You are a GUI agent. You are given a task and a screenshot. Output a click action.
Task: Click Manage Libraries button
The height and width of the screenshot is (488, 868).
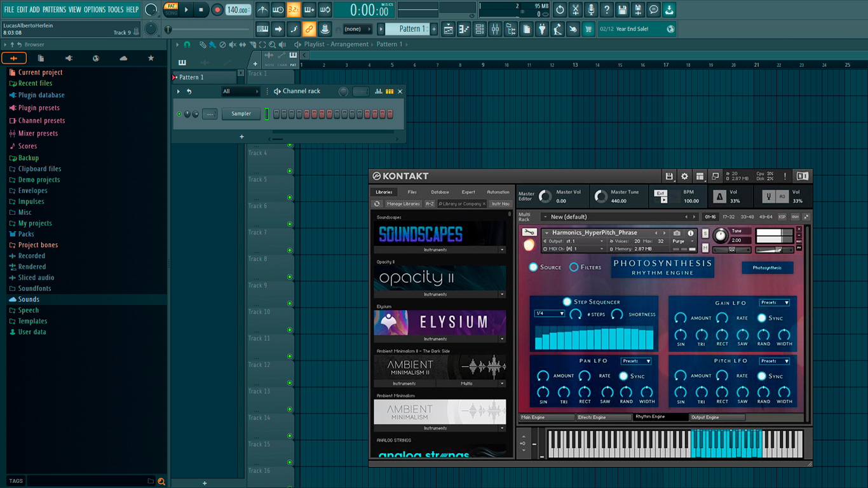pyautogui.click(x=403, y=204)
